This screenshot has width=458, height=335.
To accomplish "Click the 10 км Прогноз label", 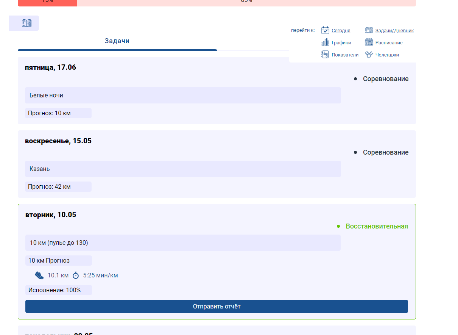I will [59, 261].
